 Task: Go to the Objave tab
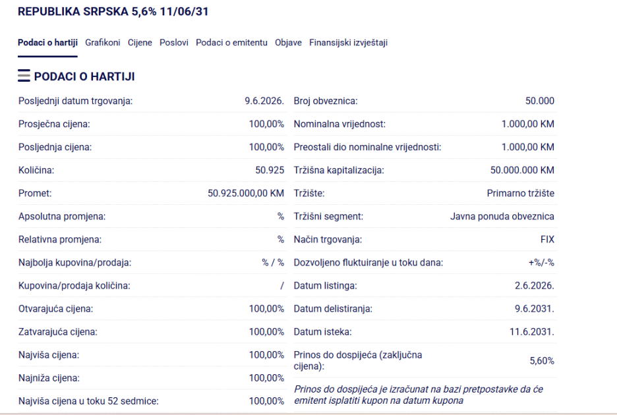coord(289,42)
